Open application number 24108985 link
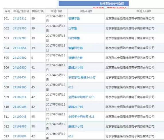The image size is (164, 140). (x=20, y=127)
